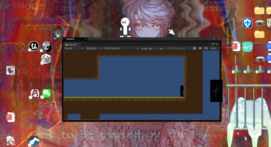This screenshot has height=147, width=271.
Task: Open the Free Aspect resolution dropdown
Action: (121, 48)
